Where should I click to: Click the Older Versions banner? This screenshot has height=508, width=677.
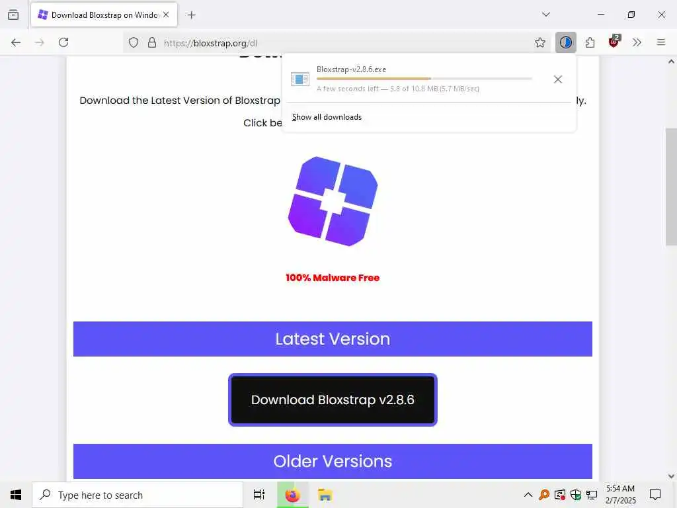[333, 461]
